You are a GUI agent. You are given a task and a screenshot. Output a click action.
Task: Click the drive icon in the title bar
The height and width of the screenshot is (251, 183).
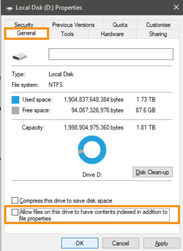click(x=9, y=8)
